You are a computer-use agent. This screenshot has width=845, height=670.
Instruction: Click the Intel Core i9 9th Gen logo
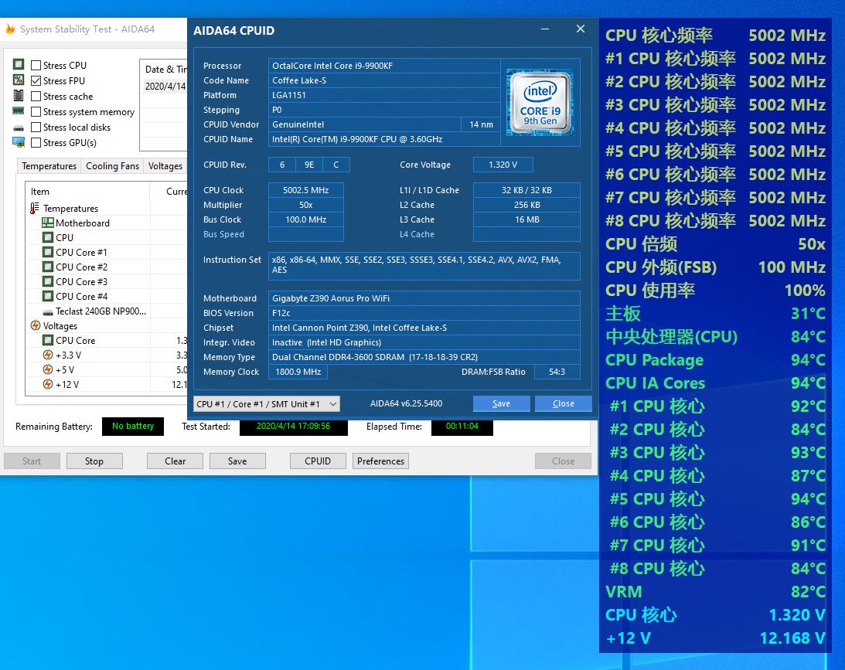pos(540,103)
